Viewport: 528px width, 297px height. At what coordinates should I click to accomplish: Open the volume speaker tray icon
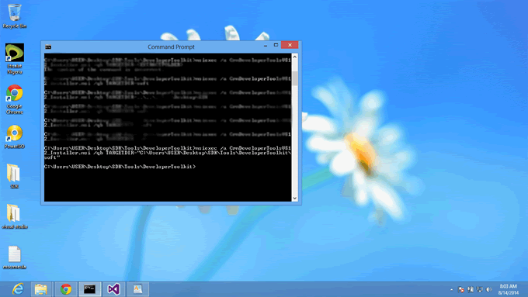(x=489, y=289)
